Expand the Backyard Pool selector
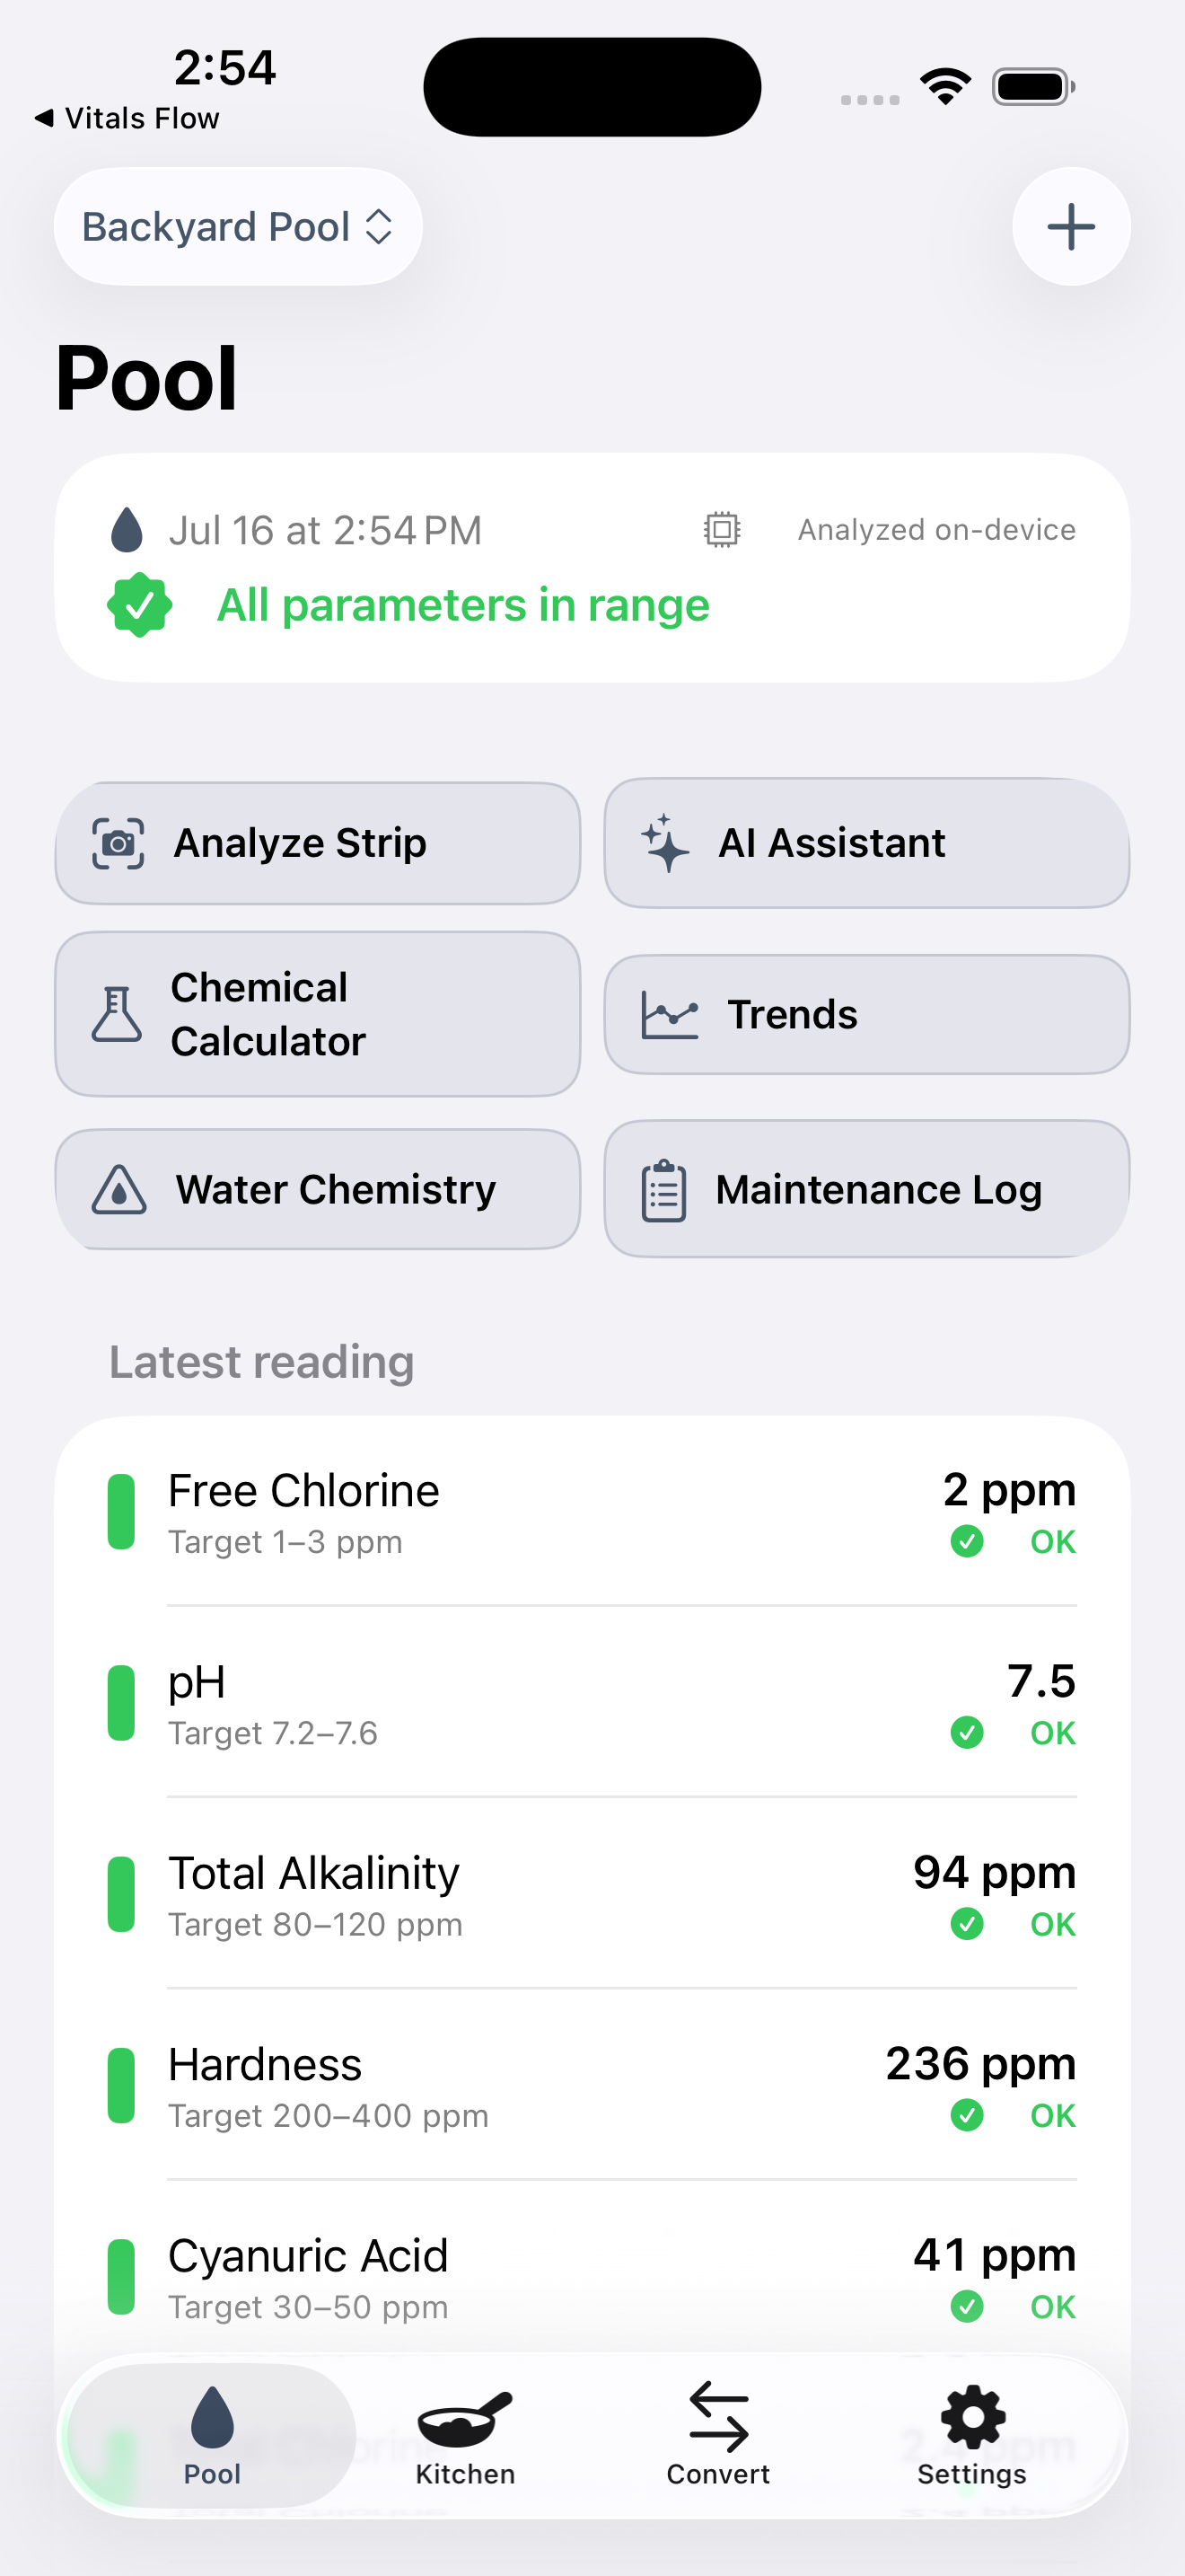1185x2576 pixels. [x=238, y=226]
